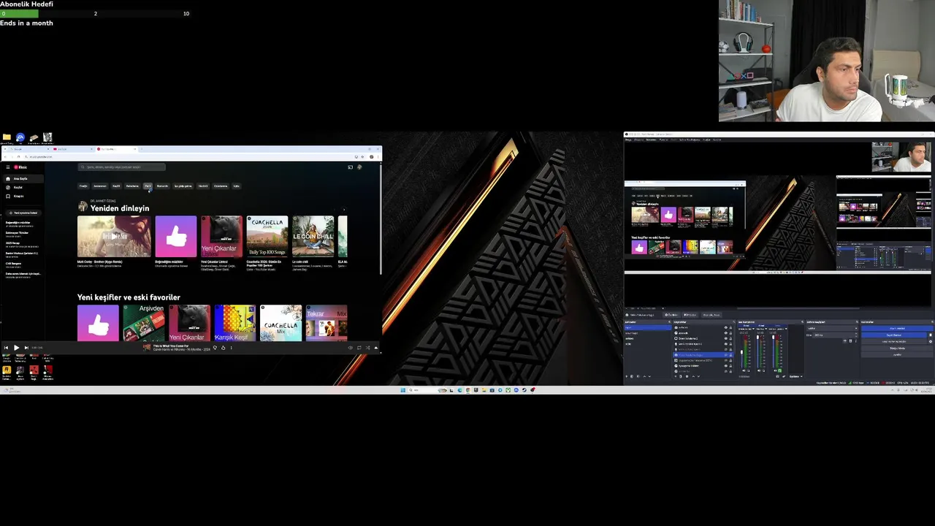Reload the page in browser toolbar
This screenshot has height=526, width=935.
[18, 156]
